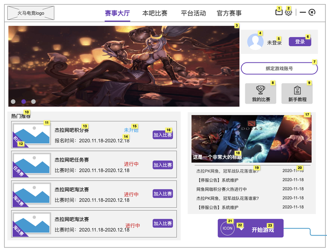The width and height of the screenshot is (327, 249).
Task: Join 杰拉网吧任务赛 with 加入比赛
Action: coord(163,165)
